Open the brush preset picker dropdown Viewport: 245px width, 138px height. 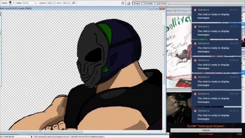pos(13,3)
